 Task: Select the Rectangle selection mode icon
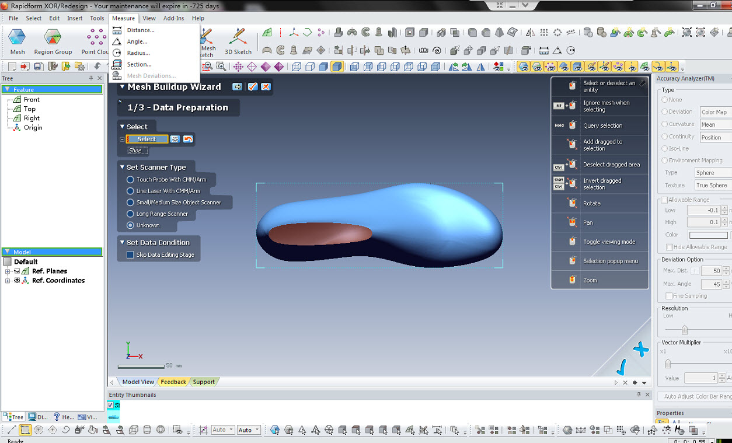pyautogui.click(x=25, y=430)
